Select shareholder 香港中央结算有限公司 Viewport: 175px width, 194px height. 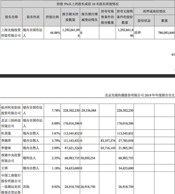(11, 158)
